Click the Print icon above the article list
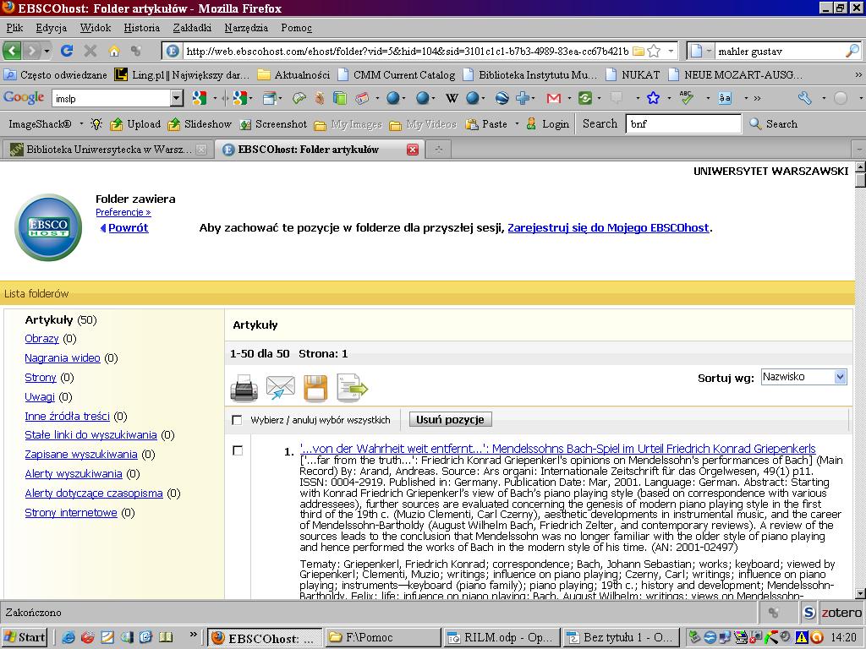The image size is (866, 649). (x=244, y=387)
